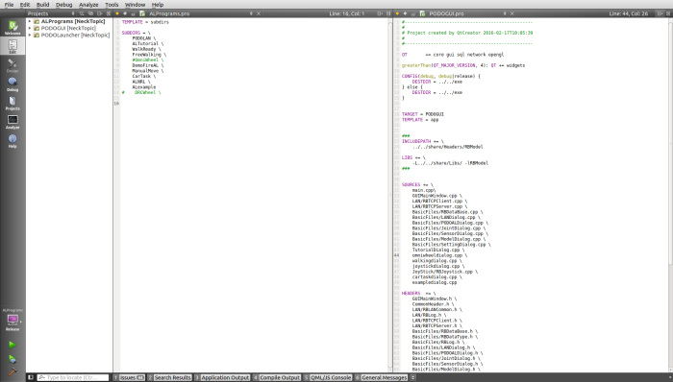Image resolution: width=673 pixels, height=382 pixels.
Task: Open the File menu
Action: point(9,5)
